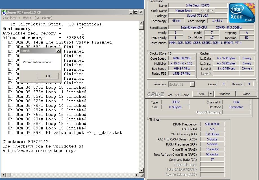This screenshot has width=259, height=180.
Task: Click the Code Name value Harpertown
Action: point(184,10)
